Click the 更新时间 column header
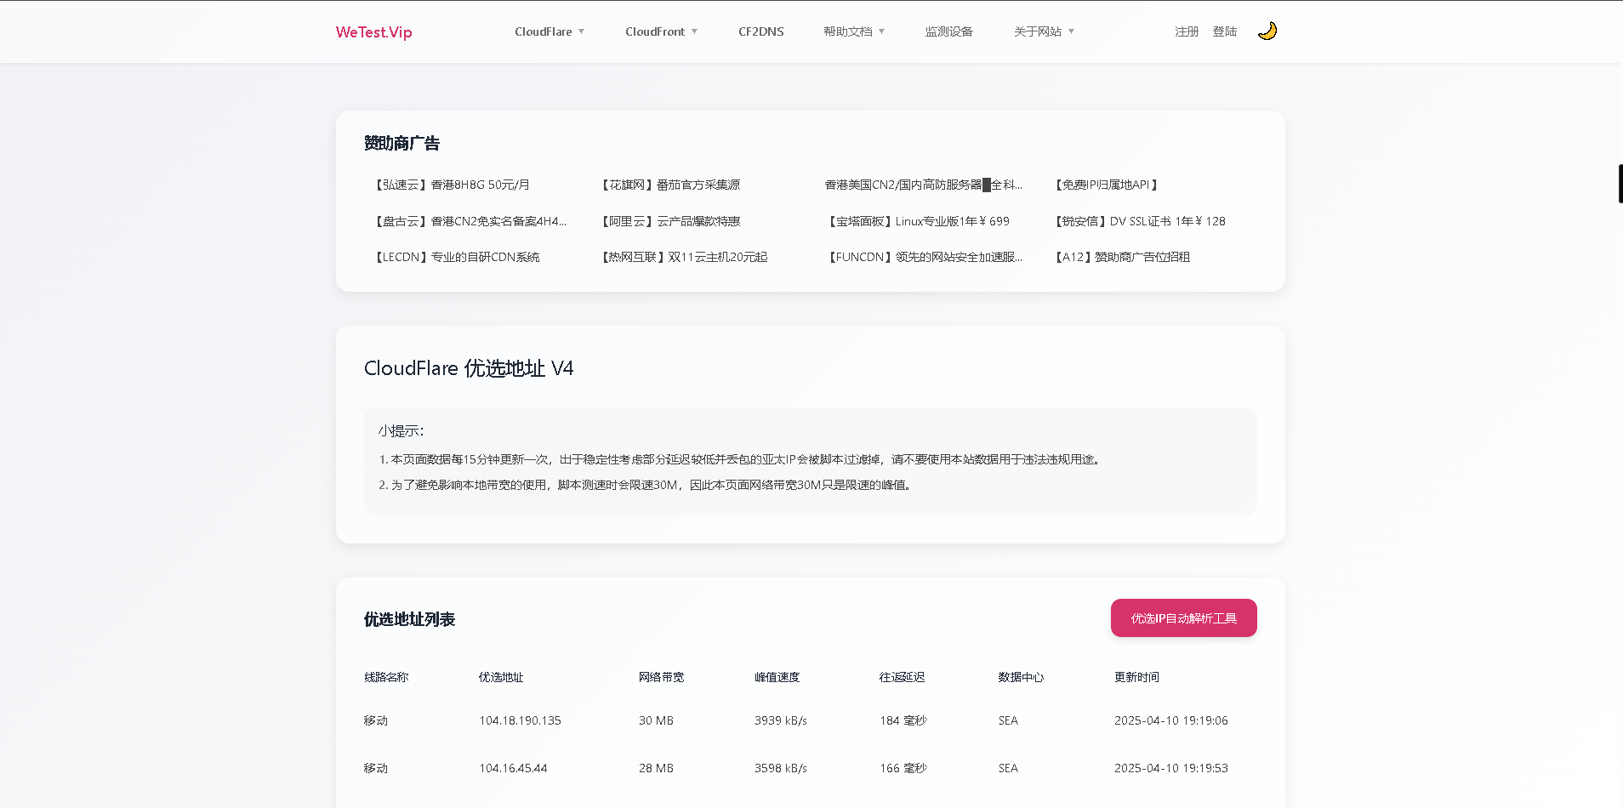This screenshot has width=1623, height=808. pyautogui.click(x=1136, y=677)
